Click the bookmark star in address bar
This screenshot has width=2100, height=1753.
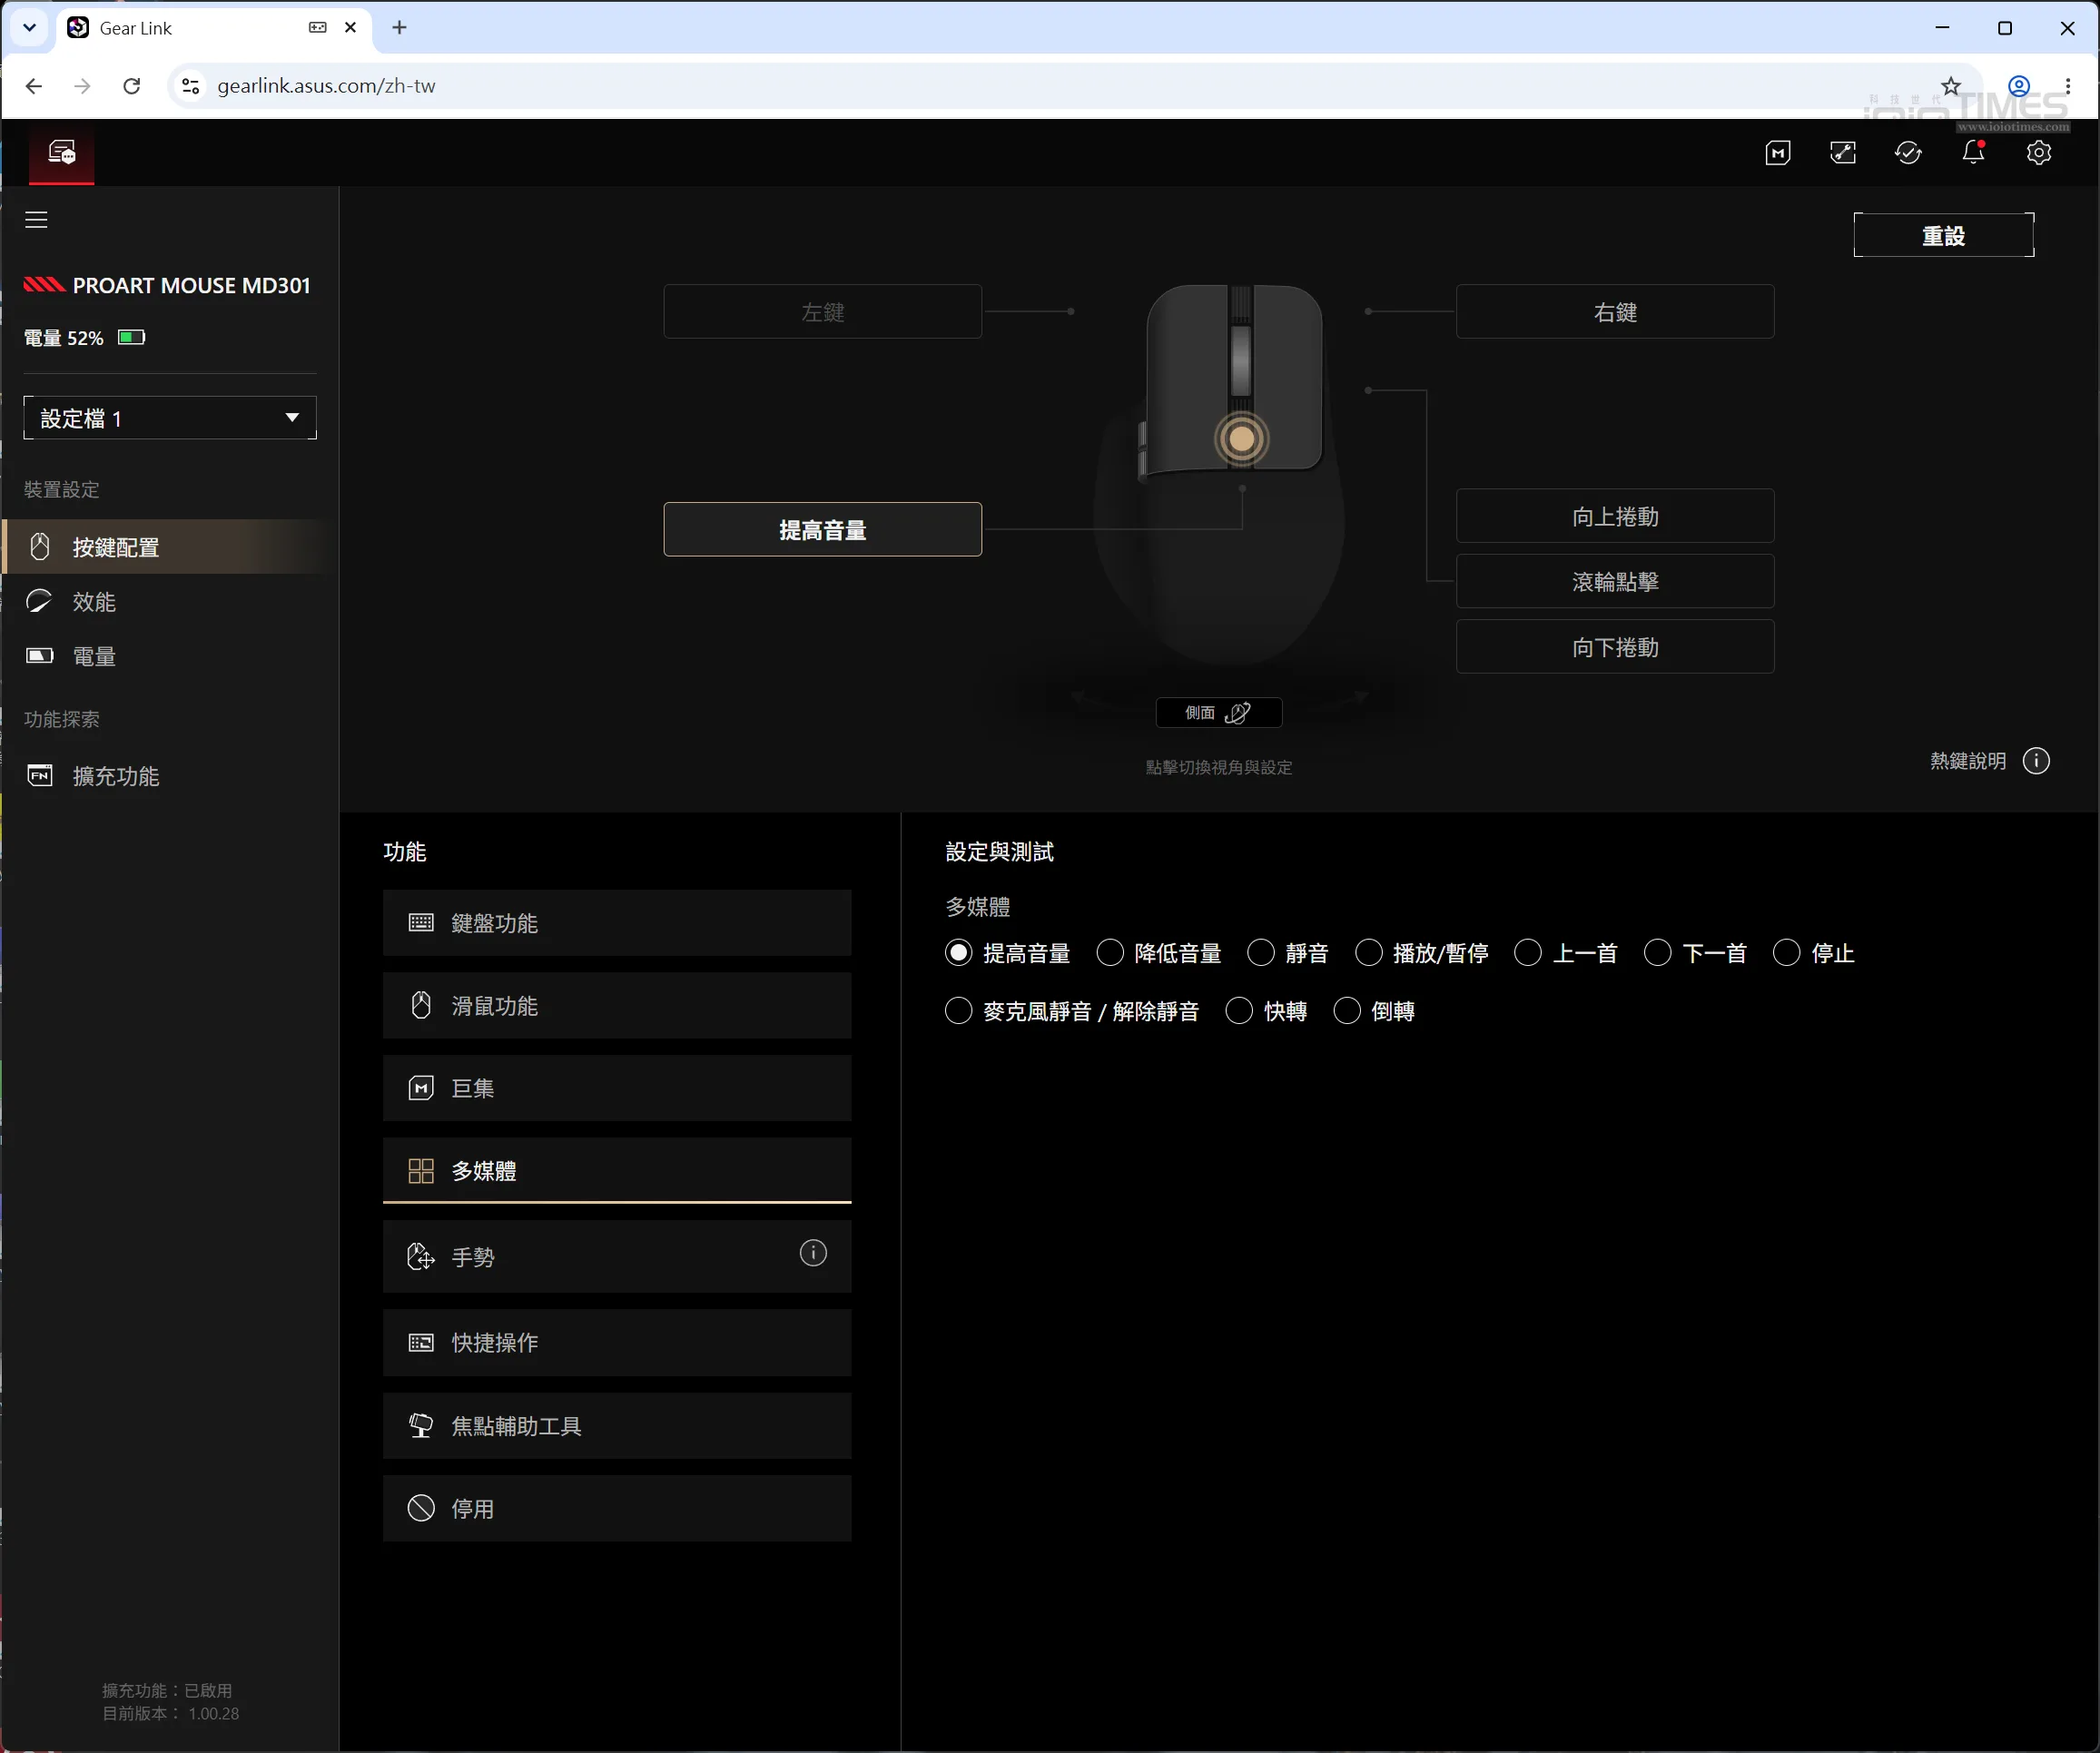(x=1951, y=86)
